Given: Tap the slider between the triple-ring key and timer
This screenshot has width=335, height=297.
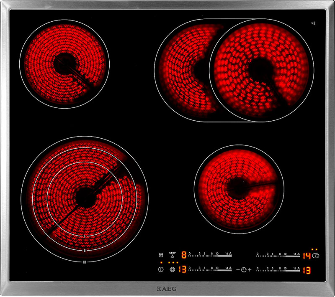Looking at the screenshot, I should tap(210, 270).
